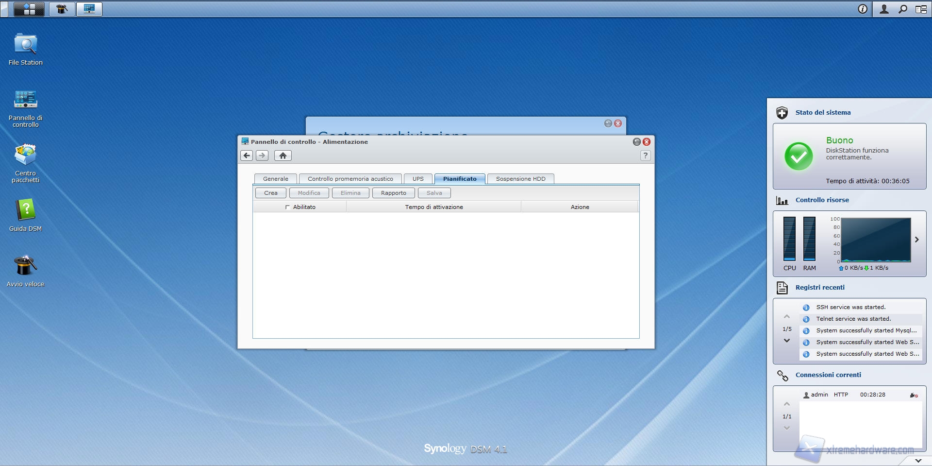Open user account options icon
Viewport: 932px width, 466px height.
pyautogui.click(x=884, y=9)
